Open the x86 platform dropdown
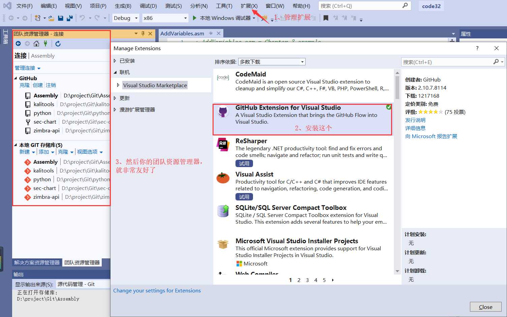 pos(165,18)
